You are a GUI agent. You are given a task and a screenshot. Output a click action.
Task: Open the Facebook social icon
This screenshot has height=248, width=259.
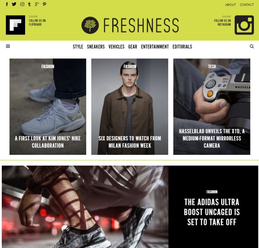coord(7,4)
